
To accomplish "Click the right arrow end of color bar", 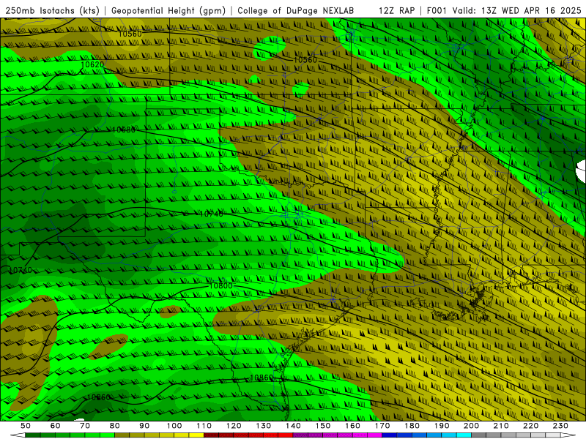I will (x=568, y=435).
